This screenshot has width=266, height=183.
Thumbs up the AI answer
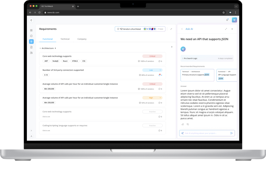[x=183, y=124]
